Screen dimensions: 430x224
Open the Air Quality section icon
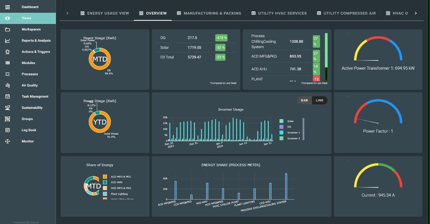coord(8,85)
